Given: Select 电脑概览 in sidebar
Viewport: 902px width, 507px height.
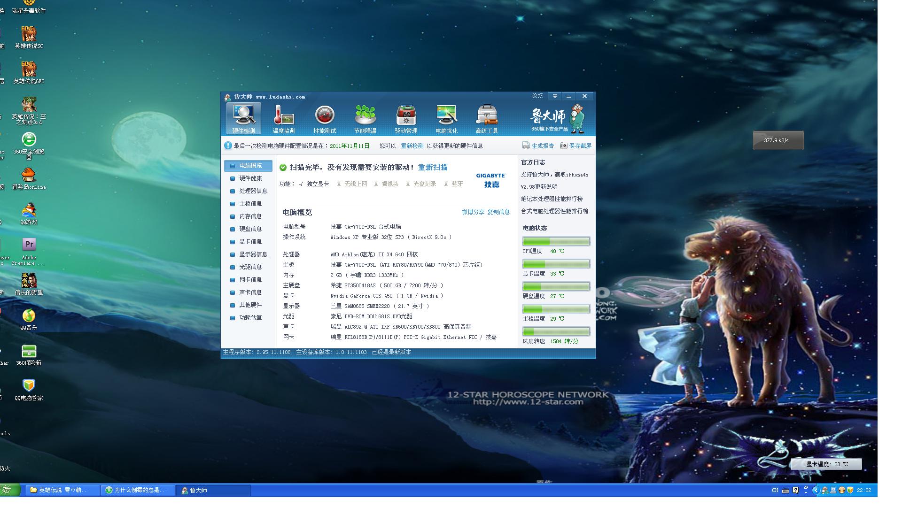Looking at the screenshot, I should point(248,166).
